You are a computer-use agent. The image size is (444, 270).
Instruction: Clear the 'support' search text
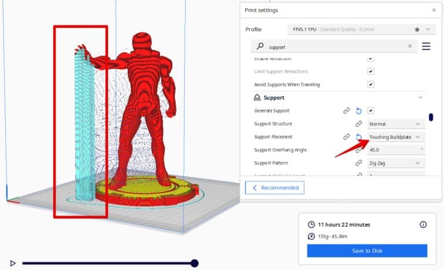pyautogui.click(x=410, y=46)
